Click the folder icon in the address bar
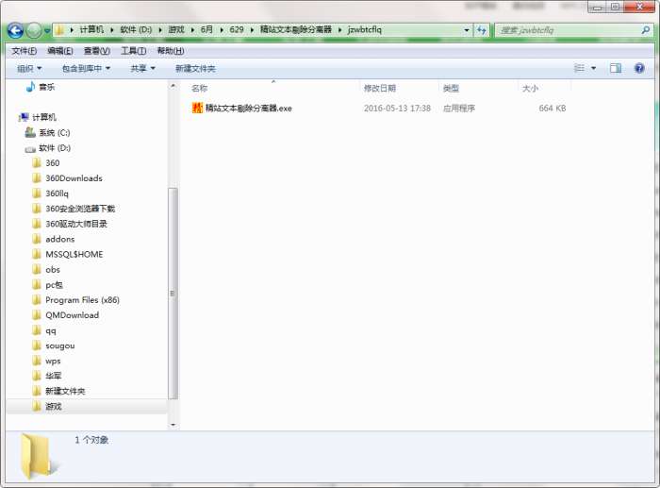Screen dimensions: 660x488 point(59,30)
